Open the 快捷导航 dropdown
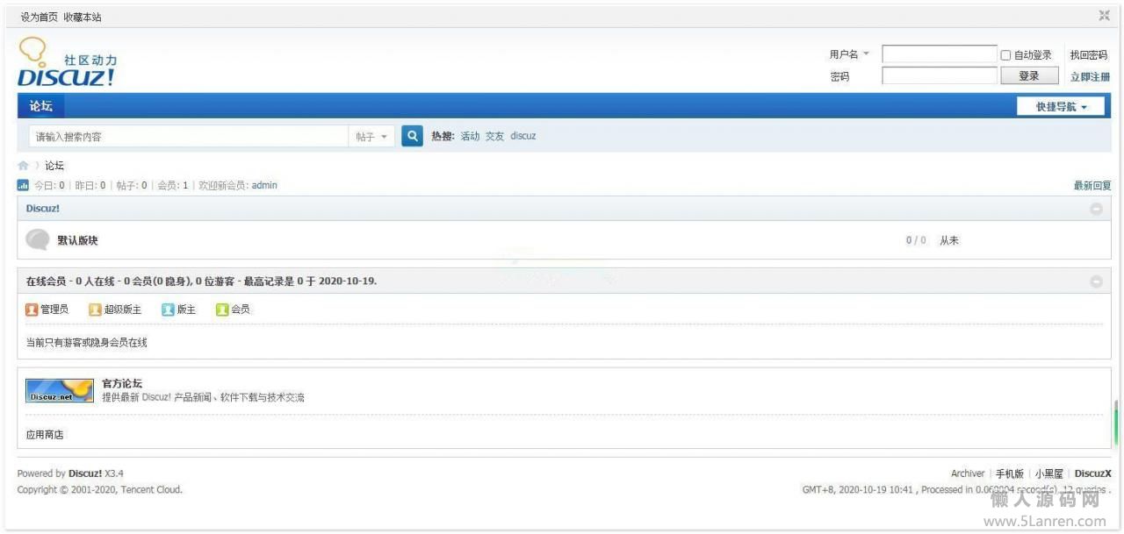 pyautogui.click(x=1061, y=106)
